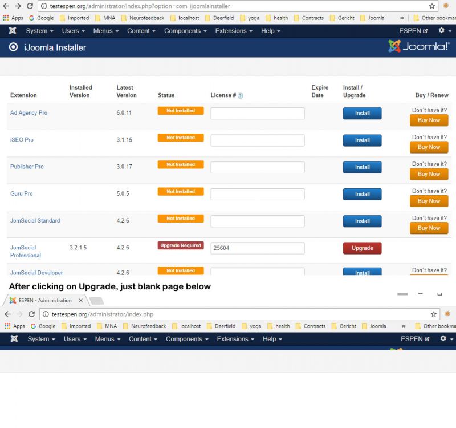Click the JomSocial Professional license field 25604
The height and width of the screenshot is (428, 456).
[x=258, y=248]
